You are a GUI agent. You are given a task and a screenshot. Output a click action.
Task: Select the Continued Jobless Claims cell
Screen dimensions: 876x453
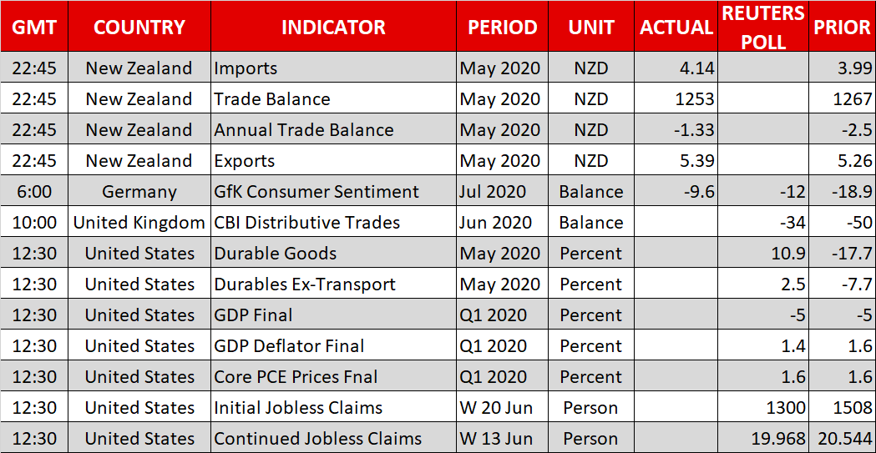(x=318, y=439)
